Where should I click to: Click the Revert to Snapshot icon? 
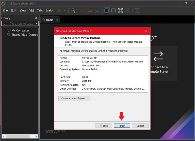pyautogui.click(x=90, y=11)
